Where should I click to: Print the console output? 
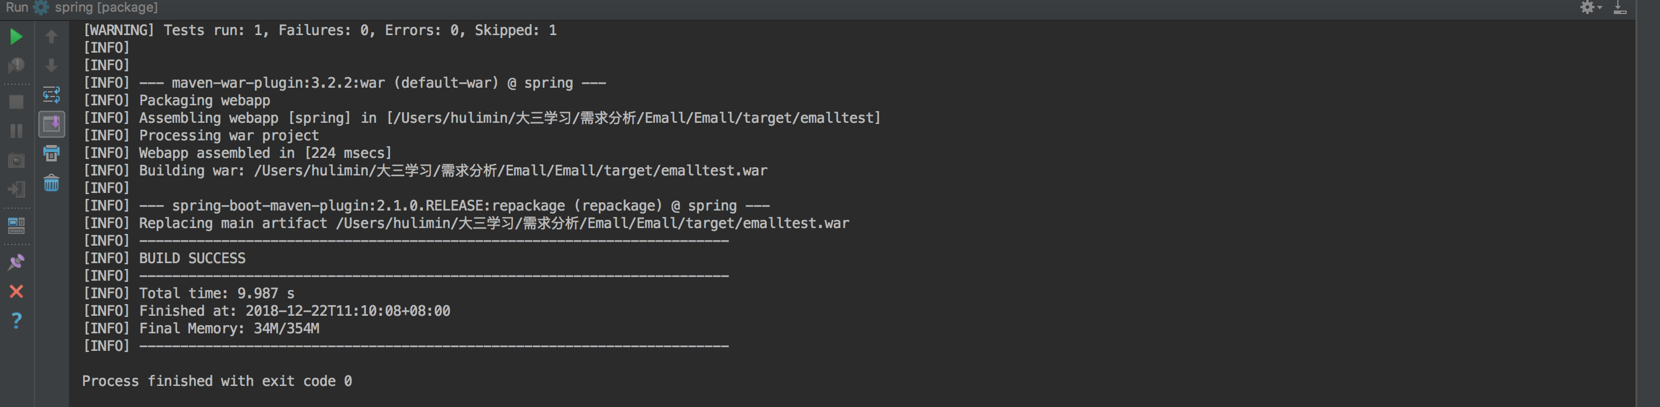tap(51, 153)
